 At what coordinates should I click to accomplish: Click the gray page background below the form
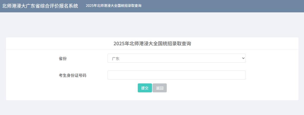[152, 108]
